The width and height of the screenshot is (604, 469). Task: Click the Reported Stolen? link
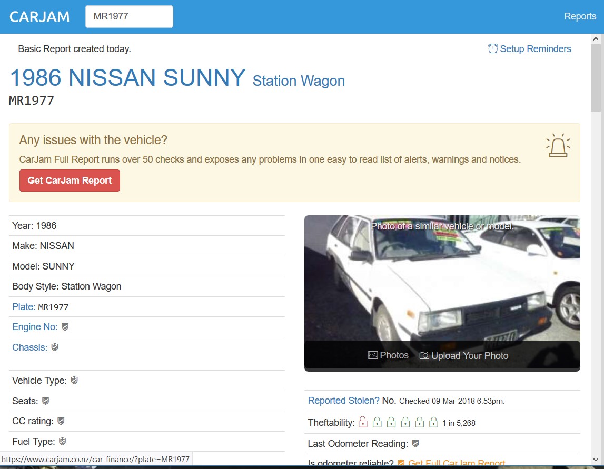(344, 401)
